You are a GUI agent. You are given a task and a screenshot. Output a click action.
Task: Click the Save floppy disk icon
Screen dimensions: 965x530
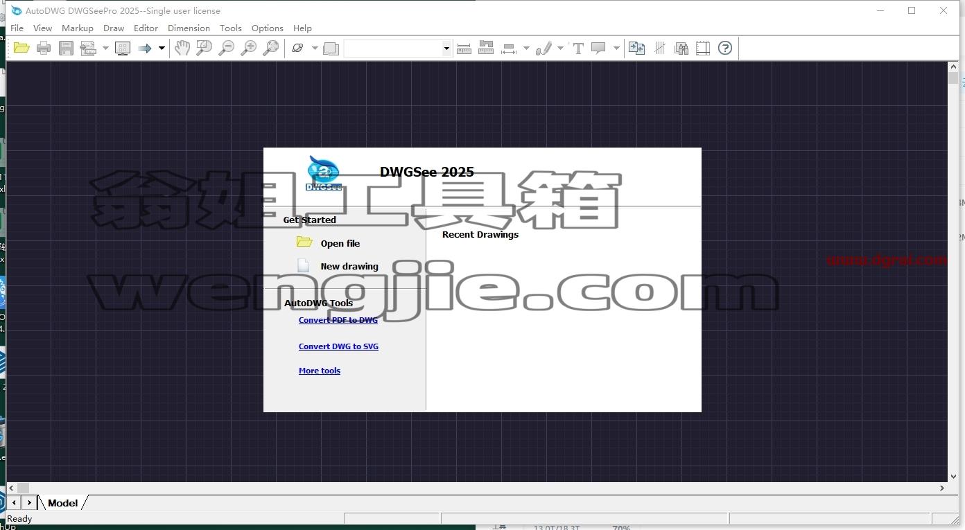point(66,48)
